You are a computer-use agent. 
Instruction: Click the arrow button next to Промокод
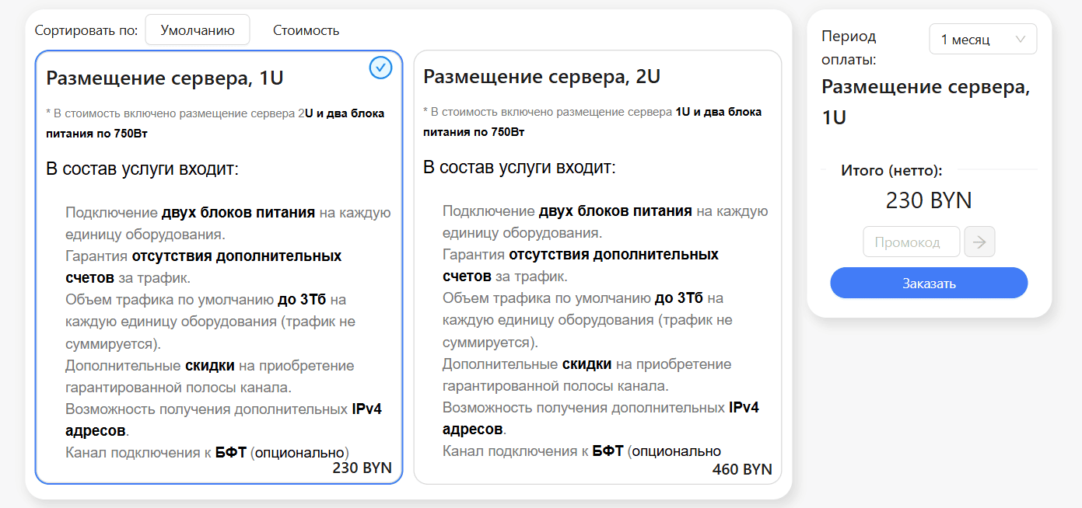[x=979, y=242]
